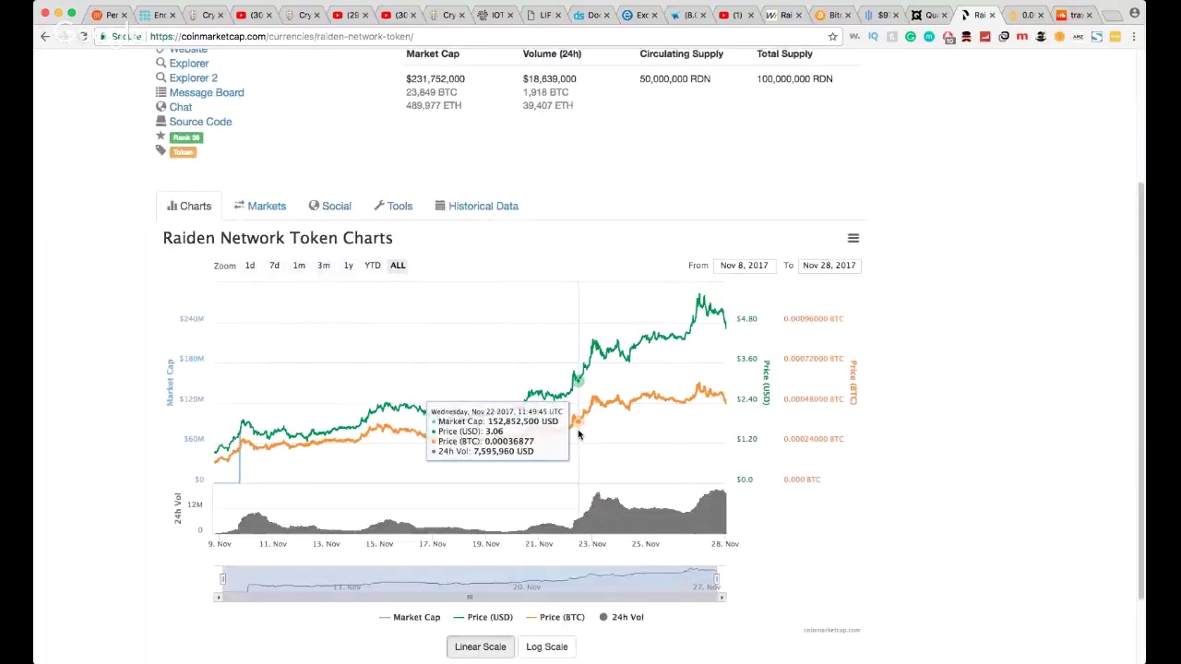Open the Explorer 2 link
This screenshot has height=664, width=1181.
pyautogui.click(x=193, y=78)
